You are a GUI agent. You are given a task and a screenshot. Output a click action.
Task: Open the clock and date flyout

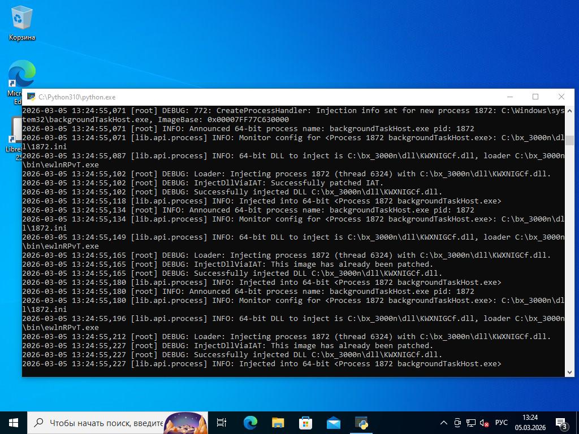[x=530, y=422]
